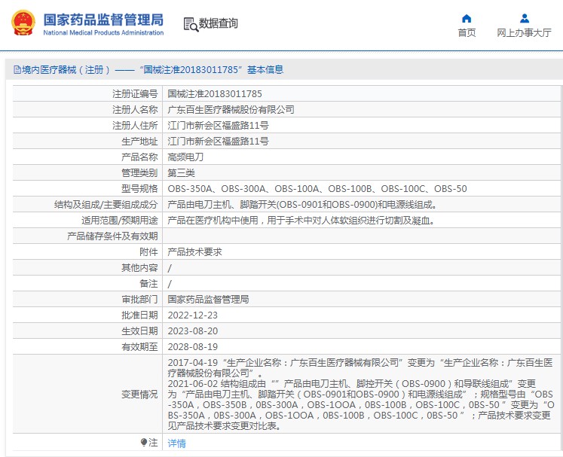Click the expiry date 2028-08-19
563x457 pixels.
(192, 347)
